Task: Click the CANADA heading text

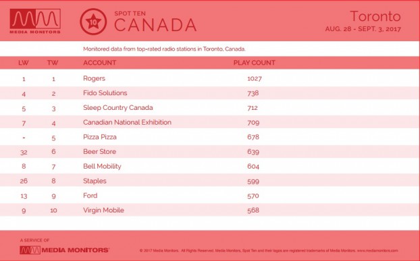Action: (x=155, y=25)
